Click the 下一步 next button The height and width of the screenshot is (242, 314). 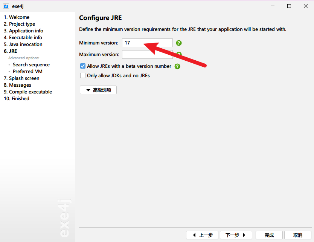tap(236, 235)
